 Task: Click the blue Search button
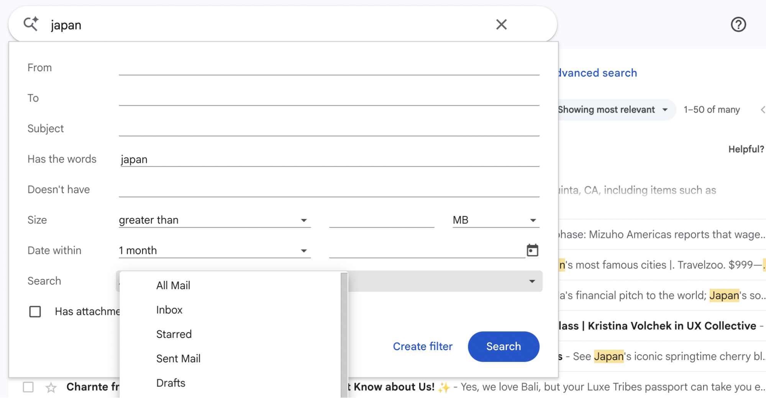(504, 346)
